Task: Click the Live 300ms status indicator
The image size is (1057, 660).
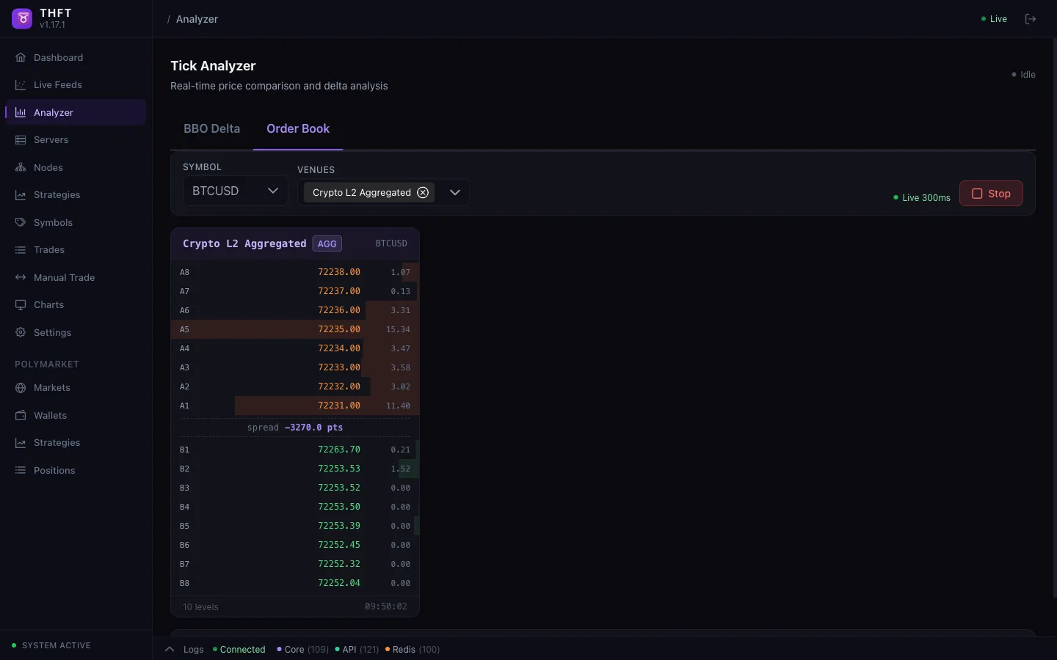Action: coord(923,197)
